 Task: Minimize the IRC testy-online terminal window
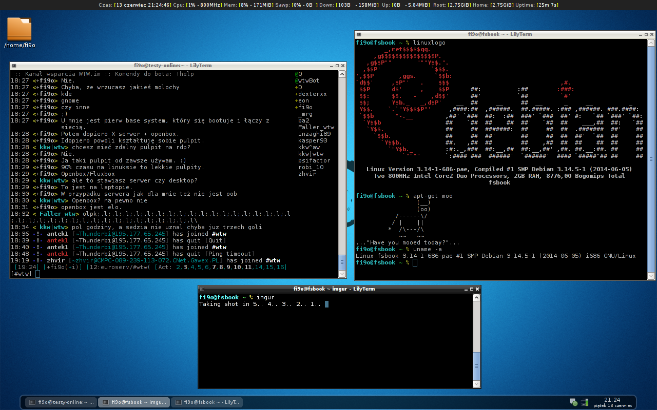pos(331,66)
